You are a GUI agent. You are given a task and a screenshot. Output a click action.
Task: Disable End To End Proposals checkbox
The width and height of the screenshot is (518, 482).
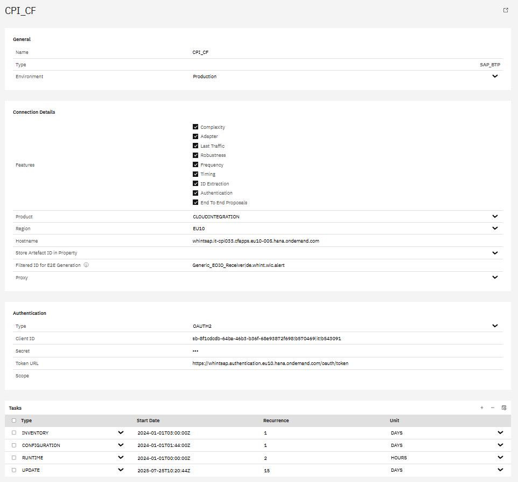pos(195,203)
